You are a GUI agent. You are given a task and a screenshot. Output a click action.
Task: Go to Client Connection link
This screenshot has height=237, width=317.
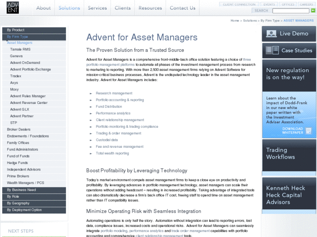click(x=239, y=4)
